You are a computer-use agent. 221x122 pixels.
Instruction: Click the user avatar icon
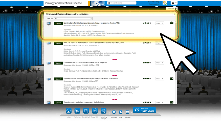click(x=165, y=3)
